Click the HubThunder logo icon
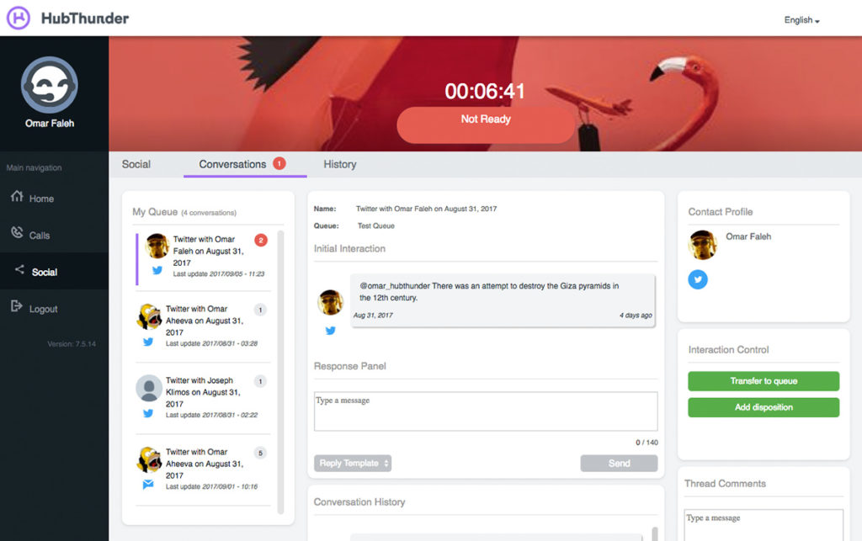The image size is (862, 541). (19, 18)
